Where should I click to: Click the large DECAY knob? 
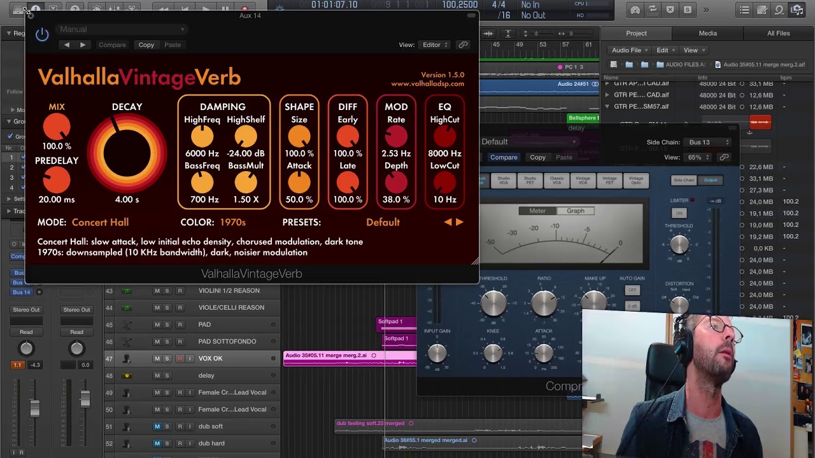coord(127,153)
